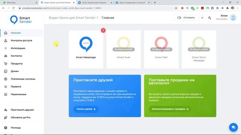This screenshot has width=241, height=135.
Task: Switch to the WhatsApp browser tab
Action: 19,3
